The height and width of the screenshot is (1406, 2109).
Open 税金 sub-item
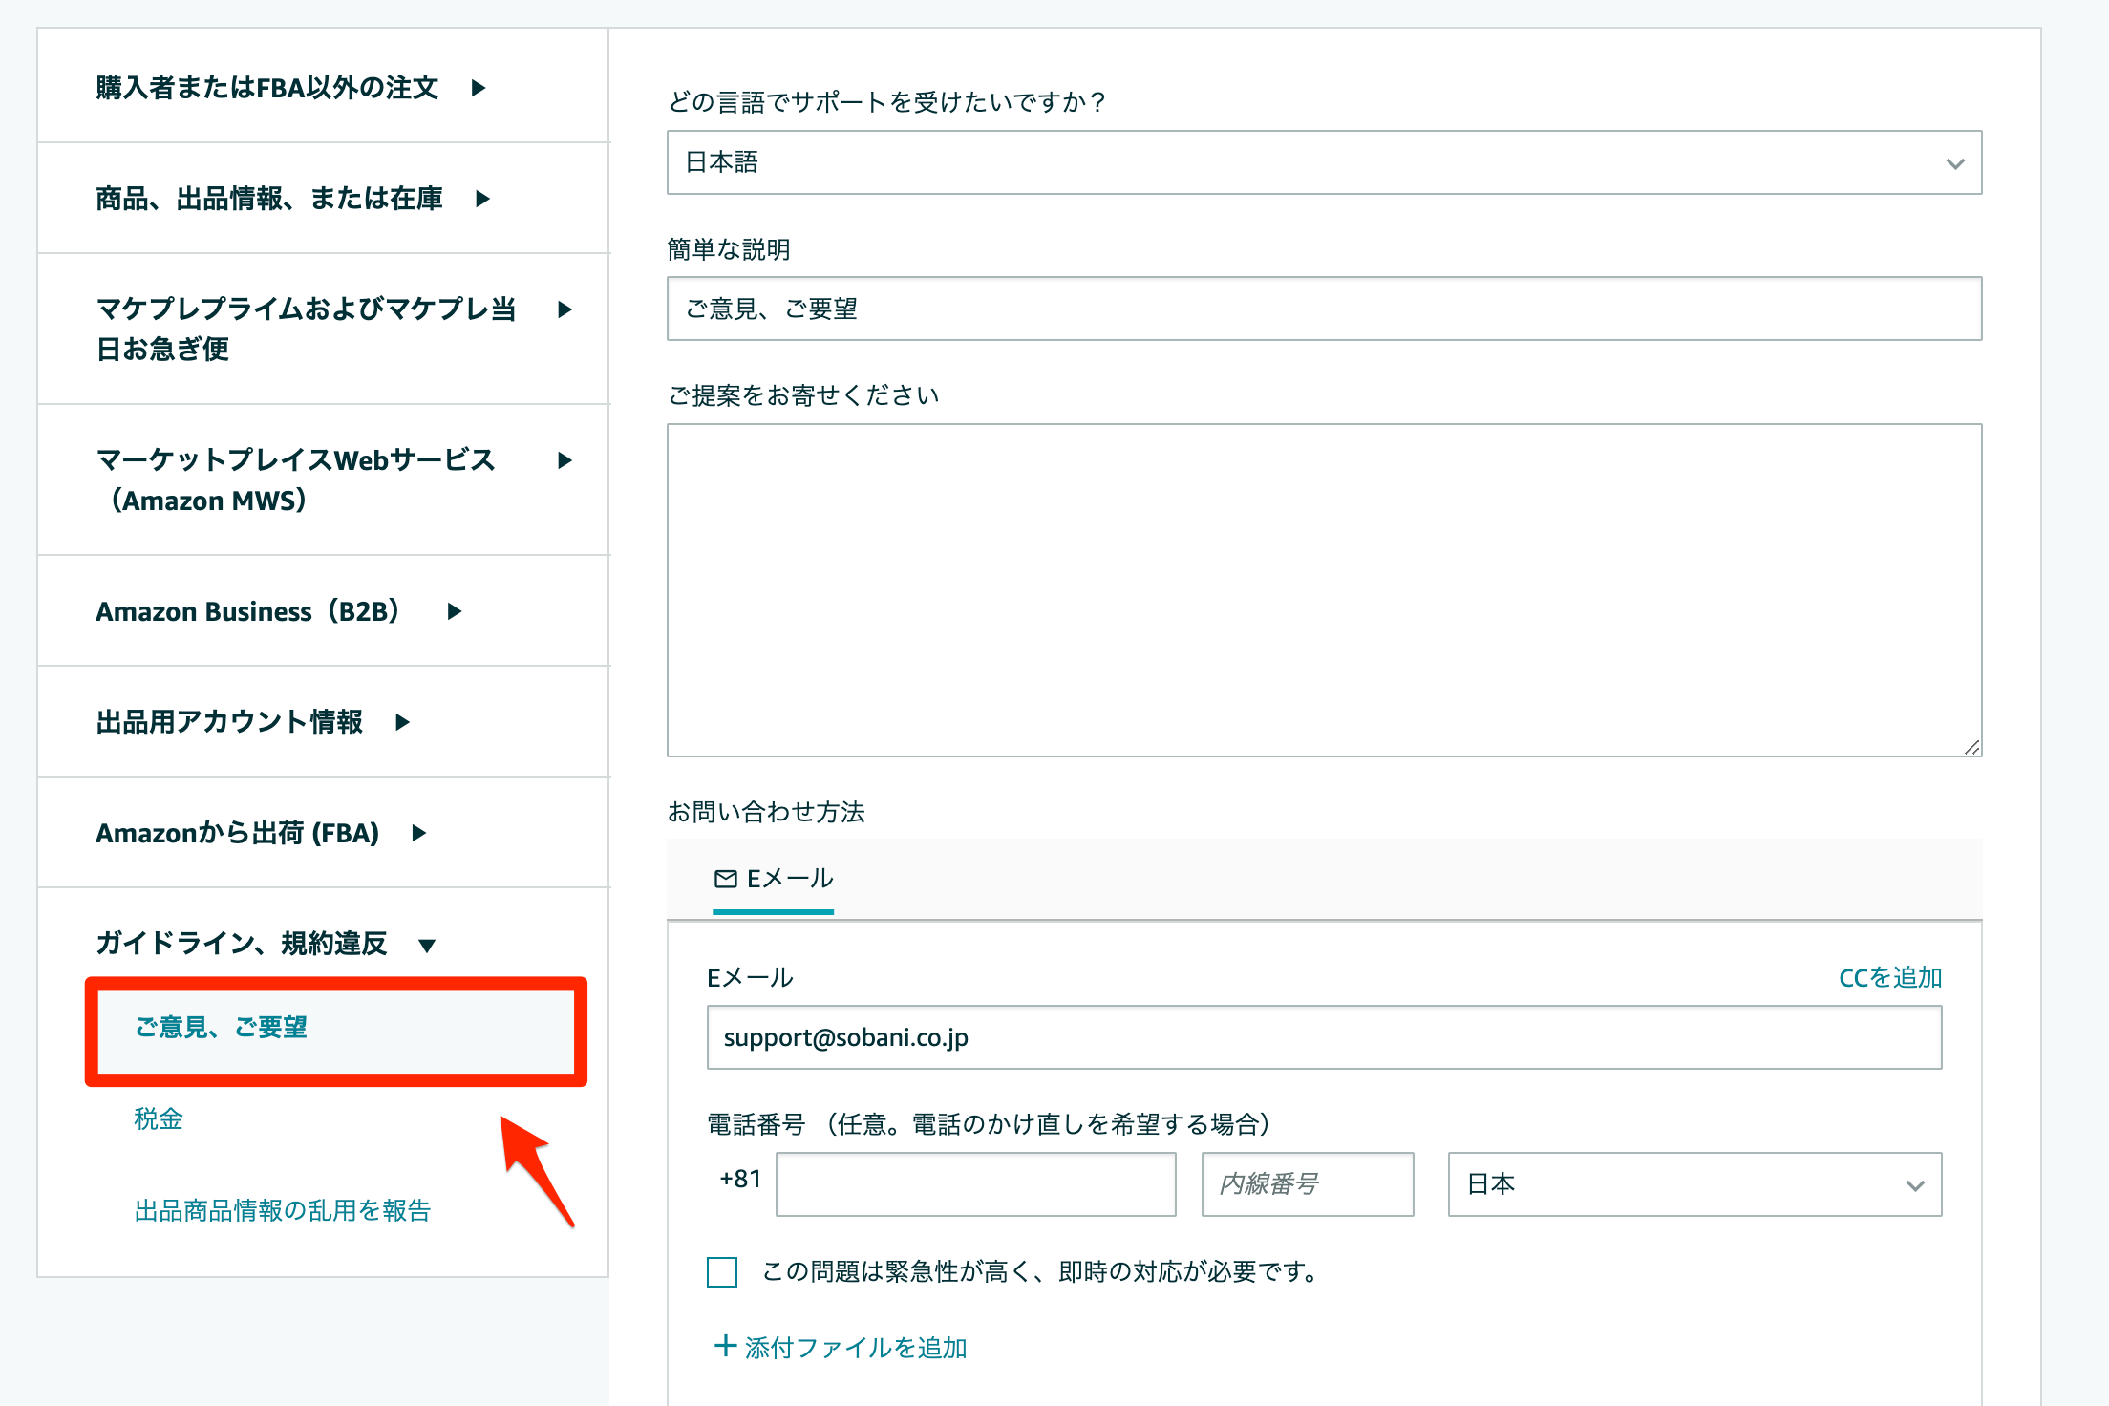[x=159, y=1118]
